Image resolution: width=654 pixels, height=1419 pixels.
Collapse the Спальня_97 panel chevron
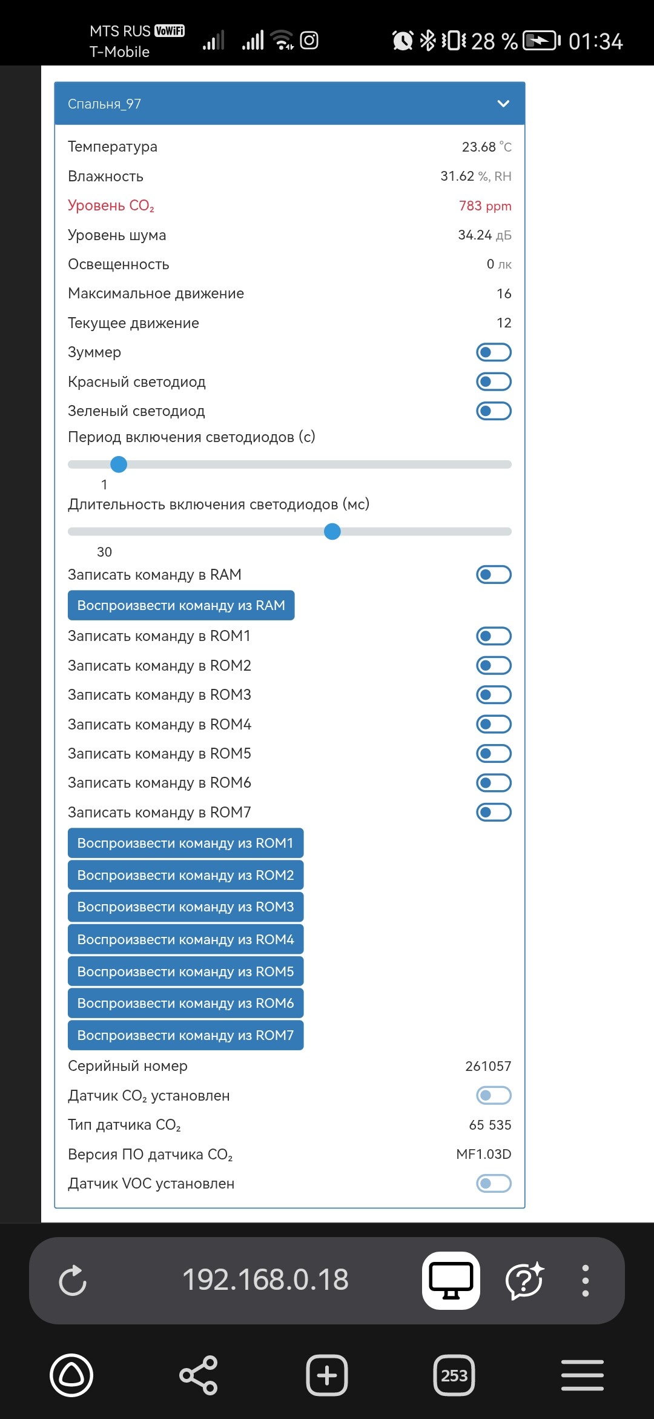point(503,104)
